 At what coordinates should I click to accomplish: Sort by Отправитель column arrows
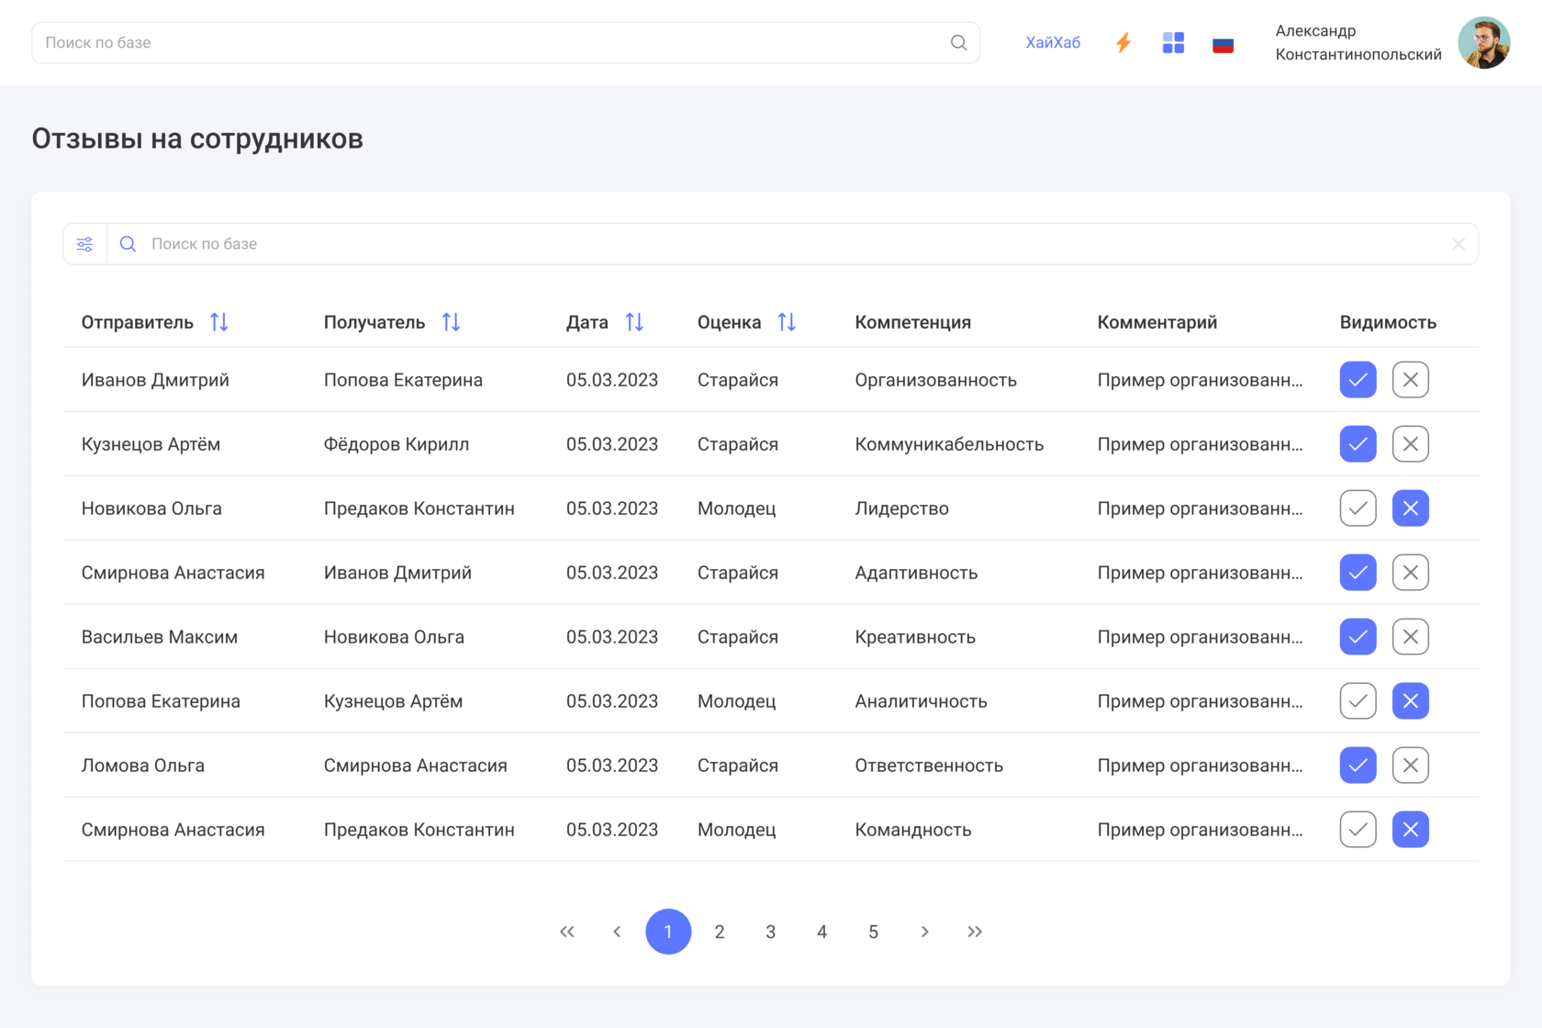pyautogui.click(x=218, y=322)
